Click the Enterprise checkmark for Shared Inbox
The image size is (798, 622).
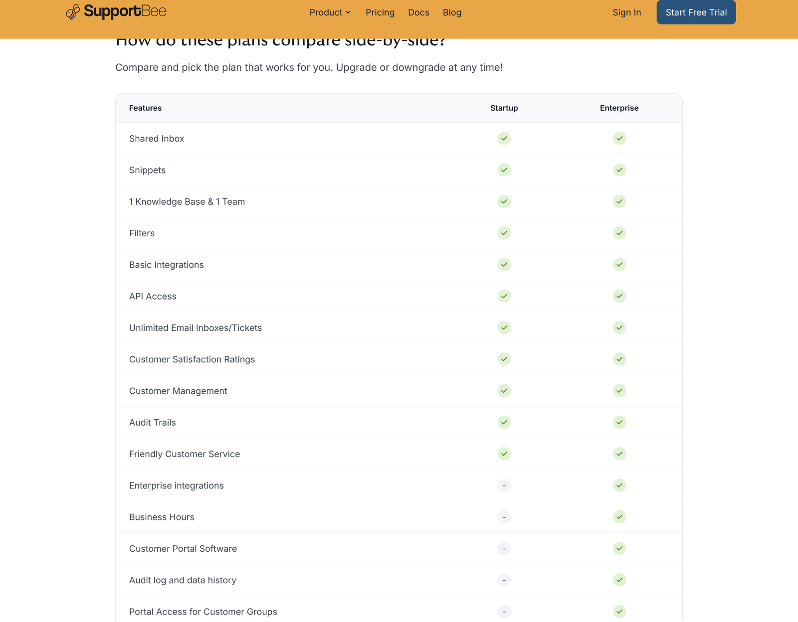tap(619, 139)
